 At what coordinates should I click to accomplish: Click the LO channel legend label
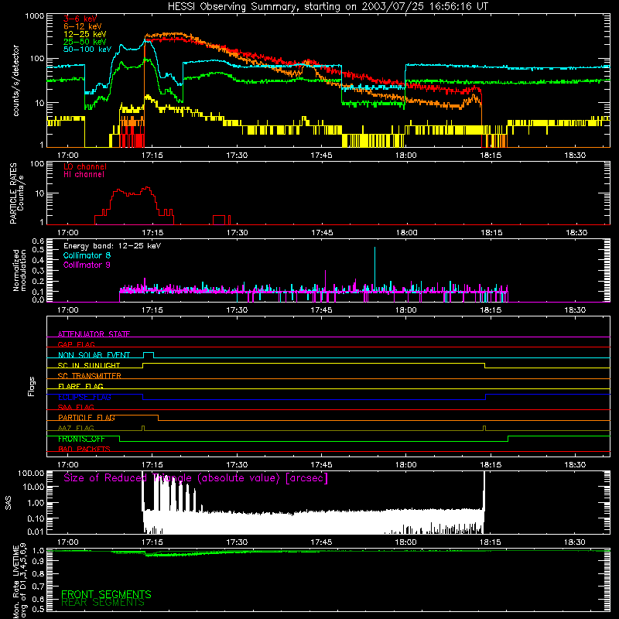[85, 166]
